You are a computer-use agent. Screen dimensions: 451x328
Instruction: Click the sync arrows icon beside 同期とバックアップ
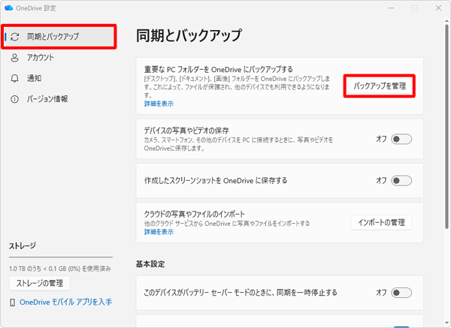[15, 37]
